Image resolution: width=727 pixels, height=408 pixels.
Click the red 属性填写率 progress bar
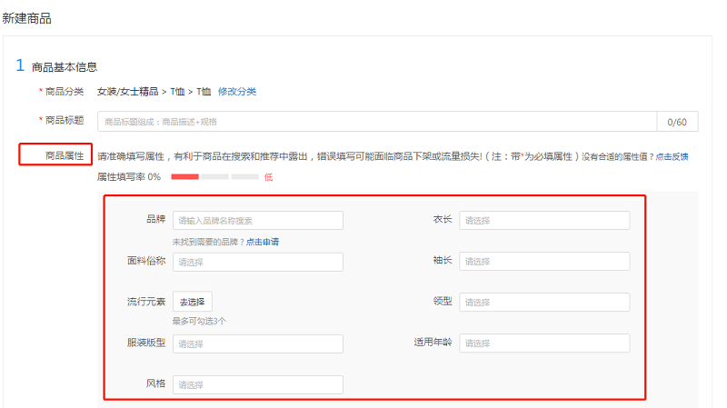[x=185, y=176]
